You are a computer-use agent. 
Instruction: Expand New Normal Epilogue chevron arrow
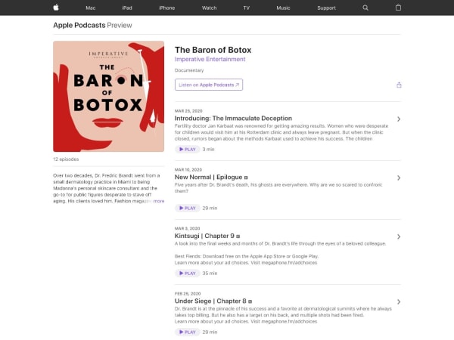tap(399, 178)
